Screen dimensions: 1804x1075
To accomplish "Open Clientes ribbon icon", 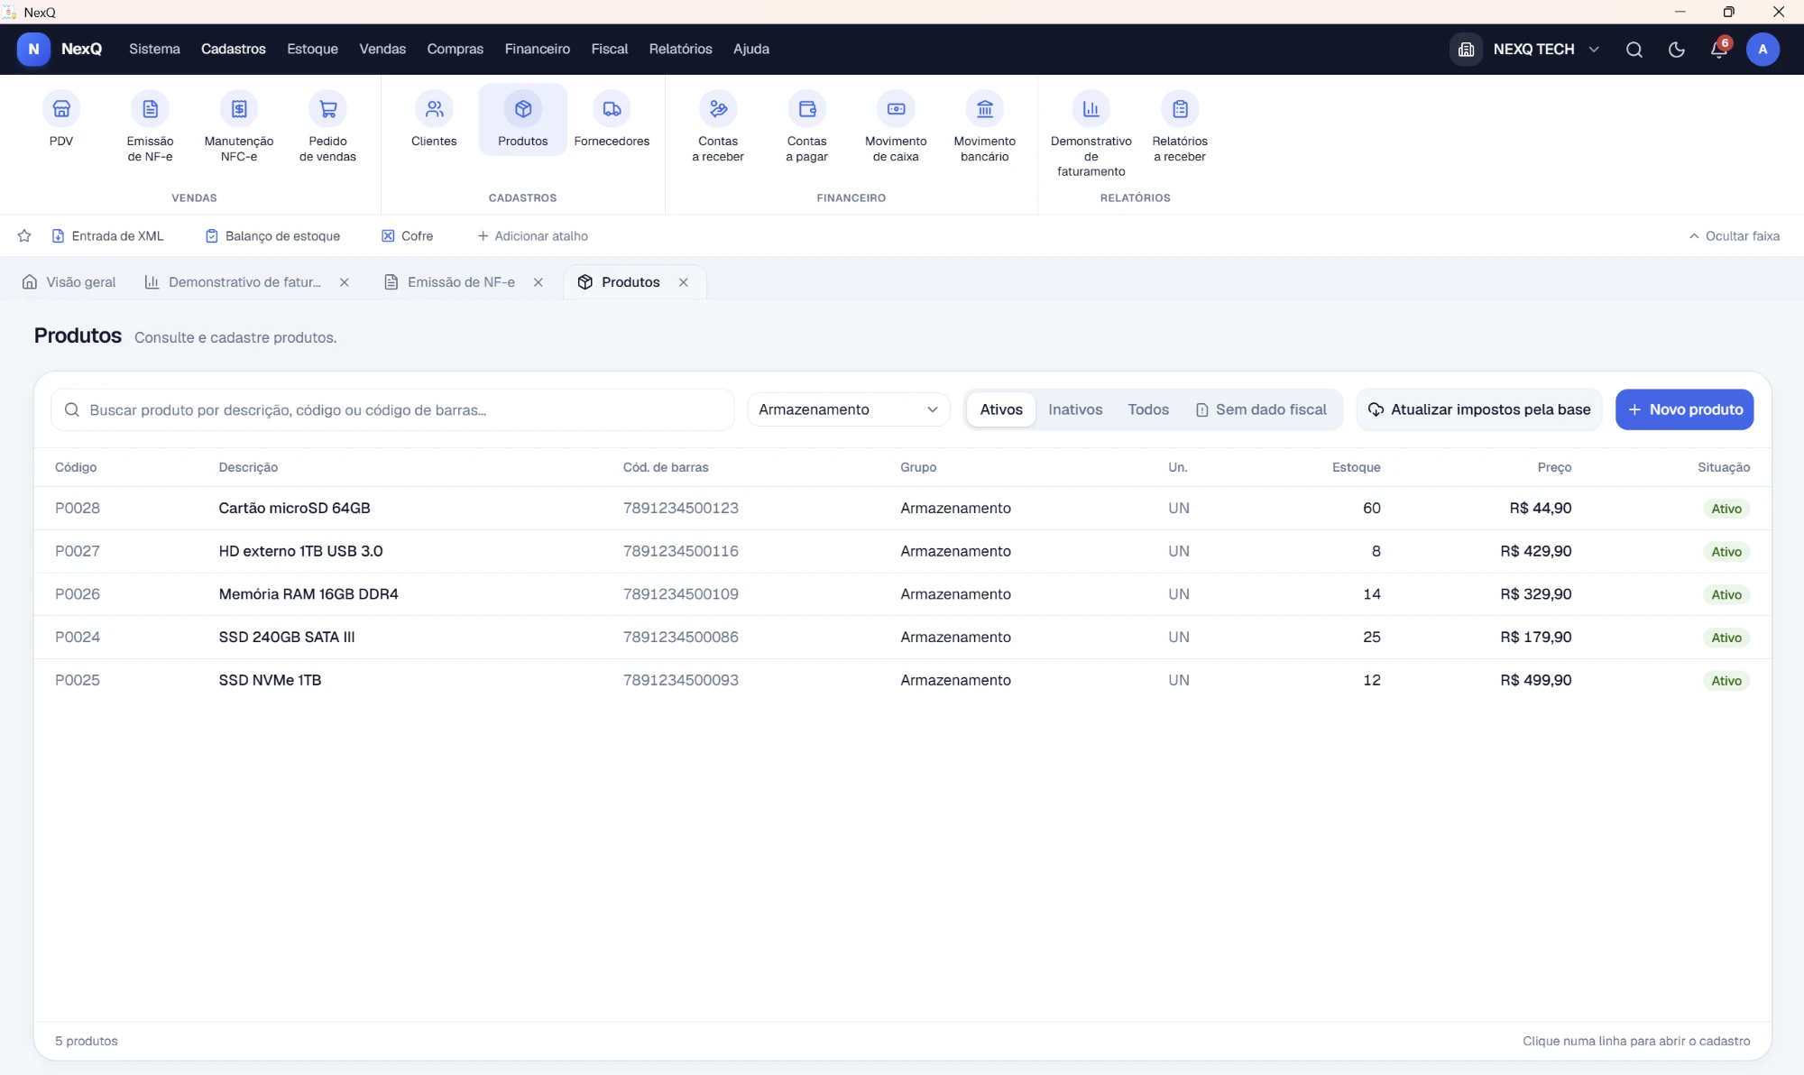I will 434,109.
